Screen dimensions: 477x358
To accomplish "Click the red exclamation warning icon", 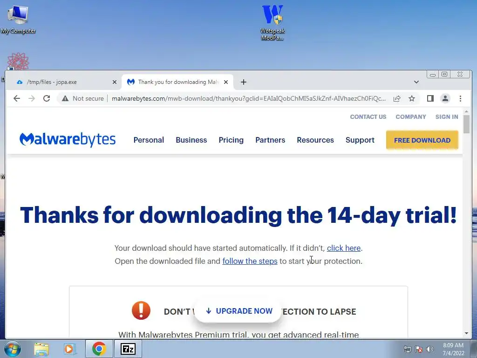I will pos(141,310).
